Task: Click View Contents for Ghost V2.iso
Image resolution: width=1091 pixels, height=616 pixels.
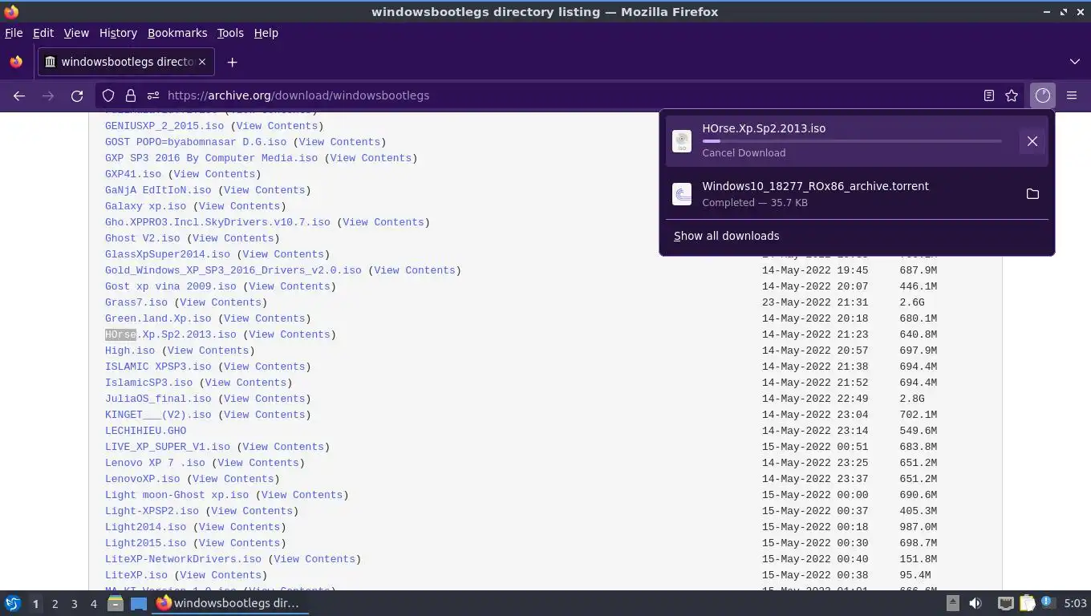Action: pos(233,238)
